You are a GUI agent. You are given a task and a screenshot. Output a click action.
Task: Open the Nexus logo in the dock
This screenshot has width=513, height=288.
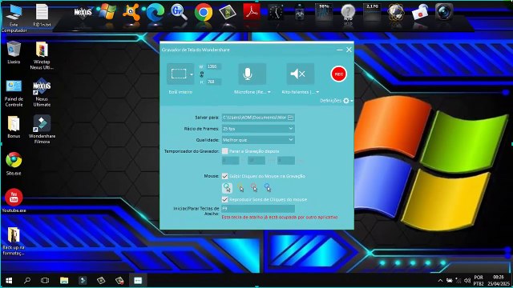pyautogui.click(x=83, y=13)
